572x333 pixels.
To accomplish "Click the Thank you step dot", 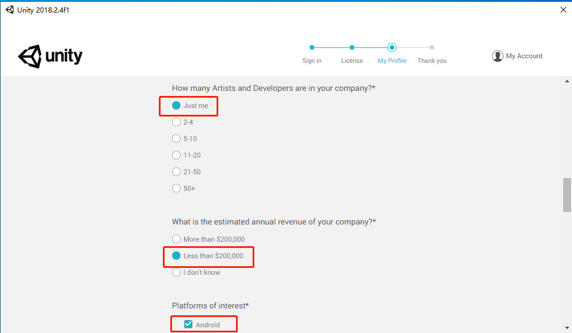I will tap(432, 47).
